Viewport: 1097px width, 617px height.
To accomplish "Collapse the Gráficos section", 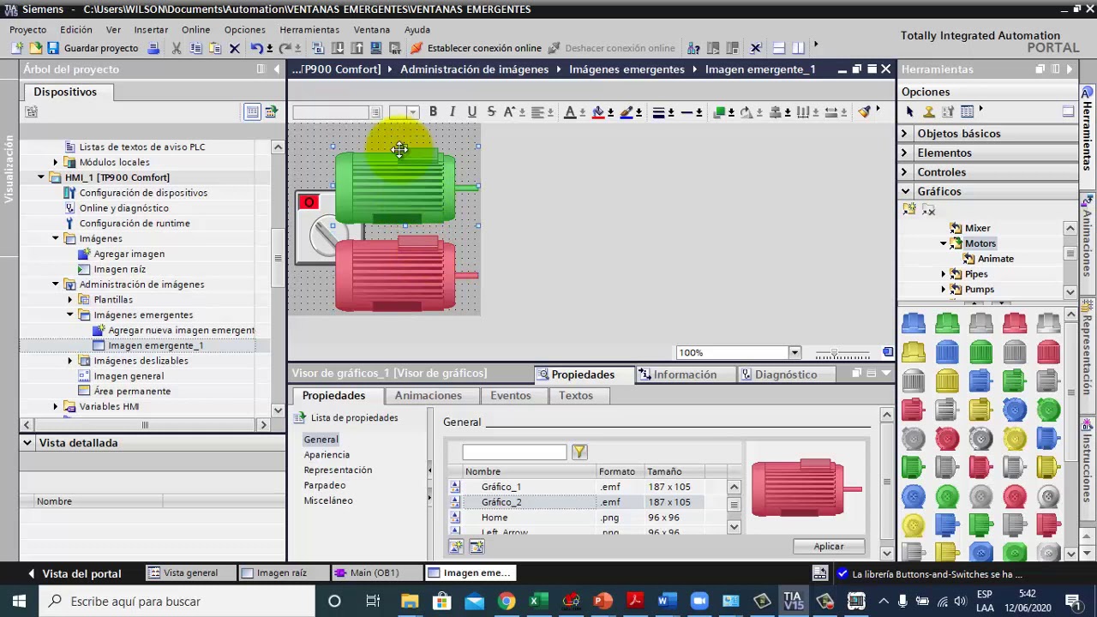I will [x=905, y=191].
